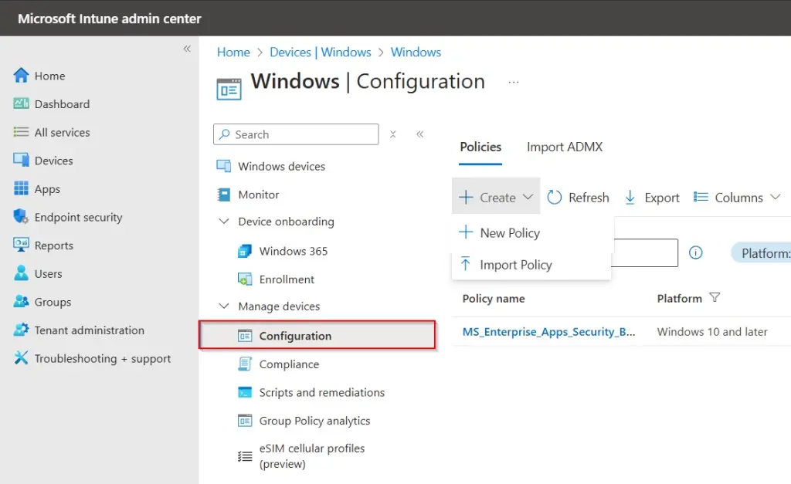The height and width of the screenshot is (484, 791).
Task: Switch to the Import ADMX tab
Action: point(564,147)
